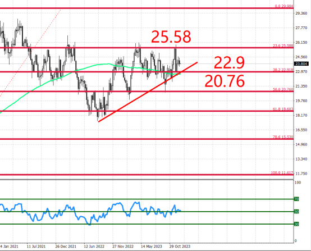
Task: Click the current price label 23.804
Action: pos(301,64)
